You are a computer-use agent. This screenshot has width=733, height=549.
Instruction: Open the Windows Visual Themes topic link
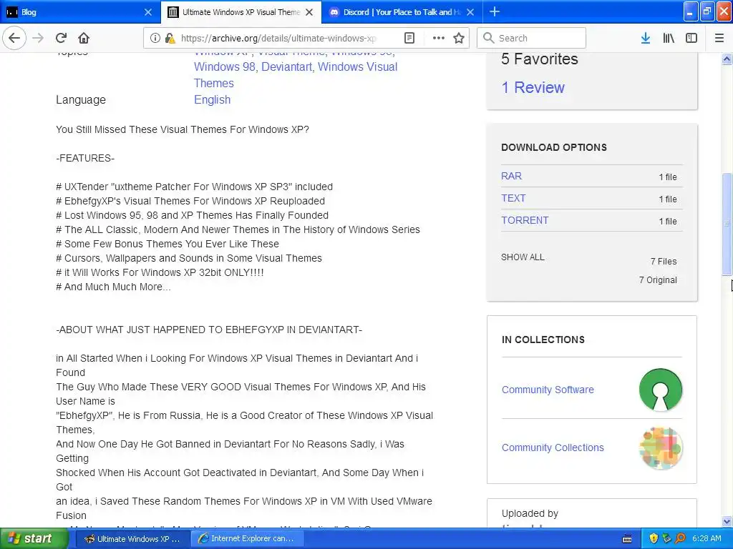[x=296, y=74]
